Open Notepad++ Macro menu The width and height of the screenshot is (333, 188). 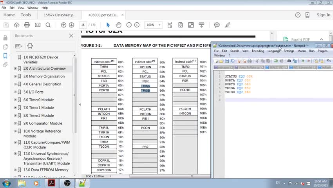pyautogui.click(x=302, y=51)
